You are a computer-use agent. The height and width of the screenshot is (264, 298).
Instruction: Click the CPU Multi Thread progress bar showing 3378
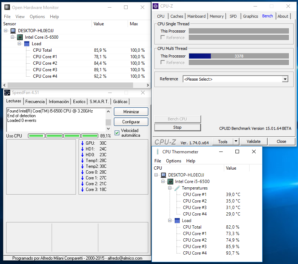coord(239,56)
